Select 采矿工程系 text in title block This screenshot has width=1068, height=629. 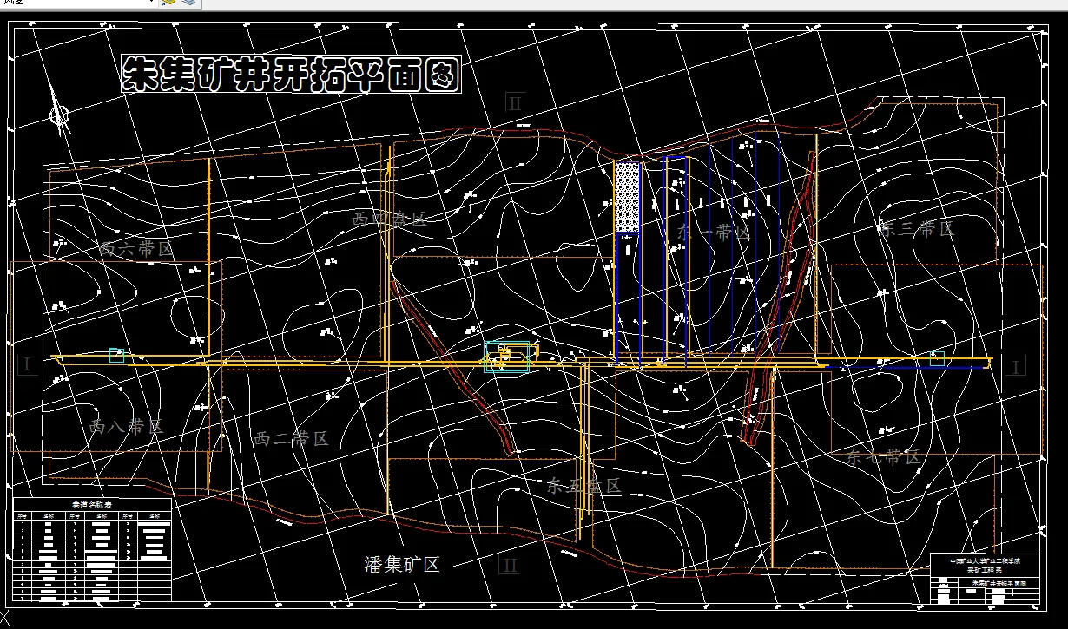tap(986, 571)
